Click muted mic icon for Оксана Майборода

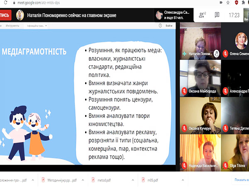(x=184, y=91)
